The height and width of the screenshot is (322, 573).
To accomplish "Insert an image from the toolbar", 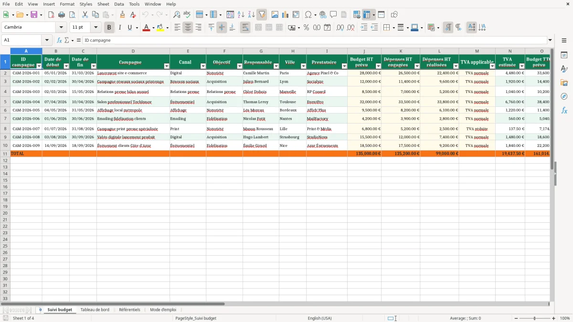I will point(275,15).
